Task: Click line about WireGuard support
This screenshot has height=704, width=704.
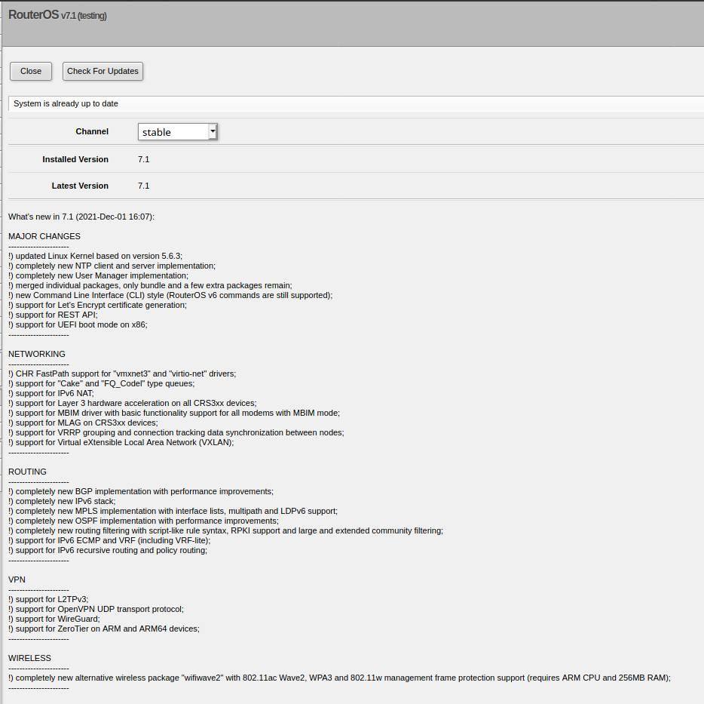Action: [x=54, y=619]
